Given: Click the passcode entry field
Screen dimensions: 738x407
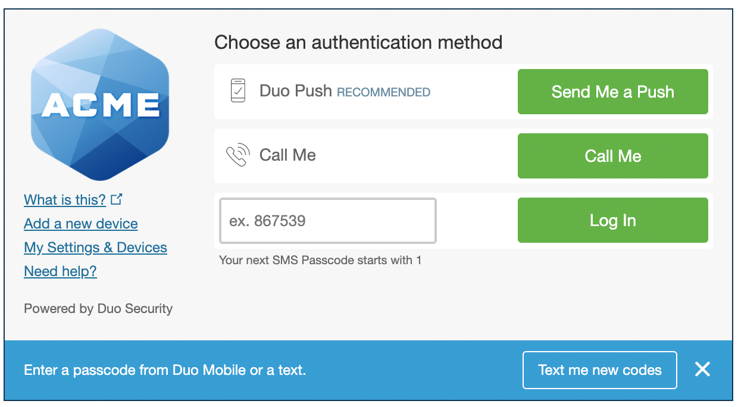Looking at the screenshot, I should pyautogui.click(x=327, y=220).
